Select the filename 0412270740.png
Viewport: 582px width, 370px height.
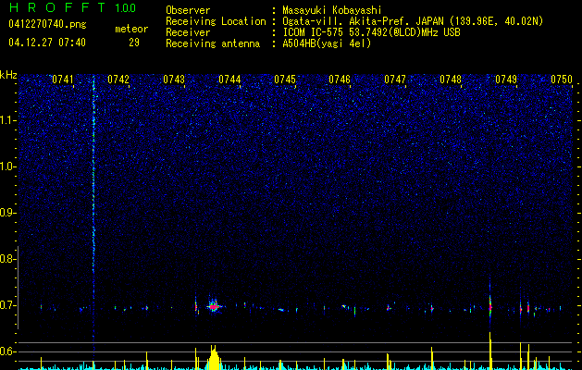point(47,25)
